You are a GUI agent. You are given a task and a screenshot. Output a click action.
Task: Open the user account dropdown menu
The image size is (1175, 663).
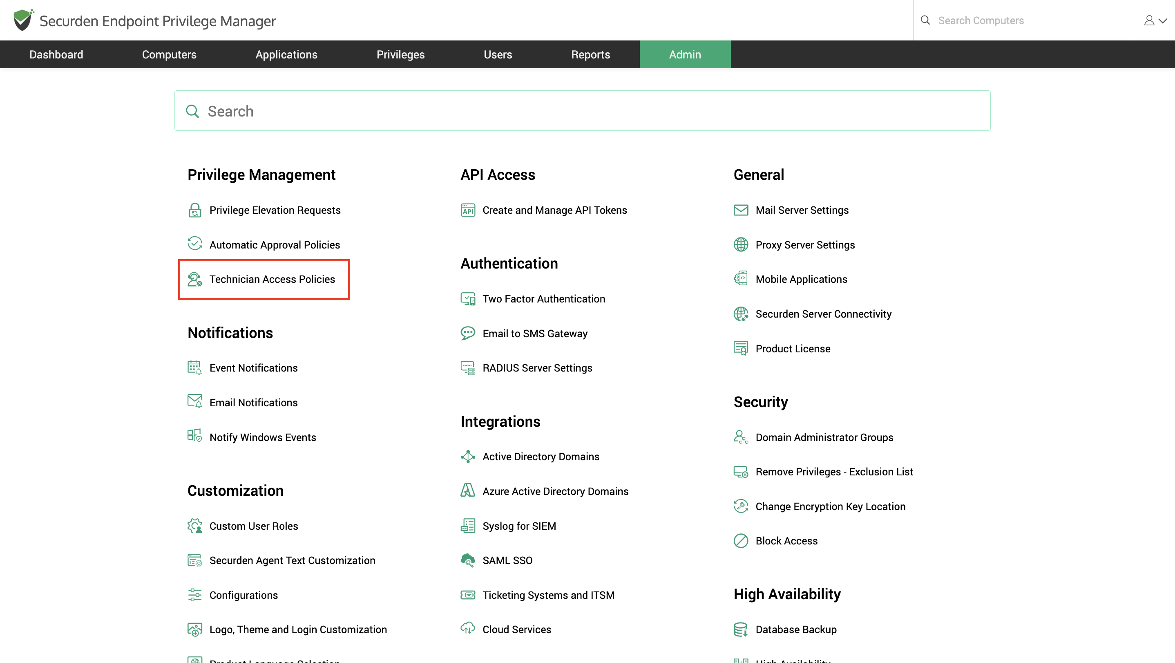[x=1155, y=20]
